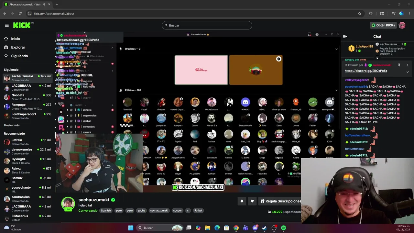Bookmark this page with the star icon
414x233 pixels.
(x=360, y=14)
